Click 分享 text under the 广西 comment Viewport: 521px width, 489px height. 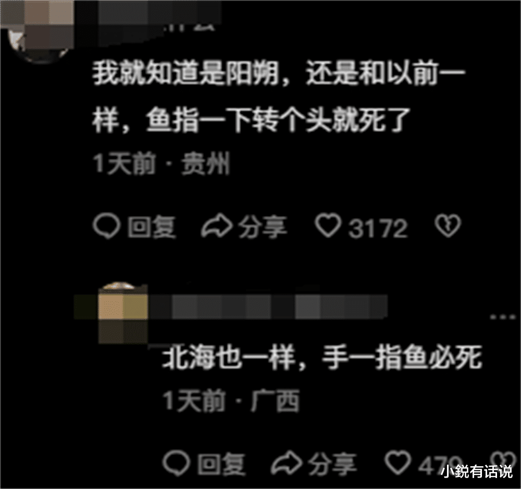tap(332, 463)
